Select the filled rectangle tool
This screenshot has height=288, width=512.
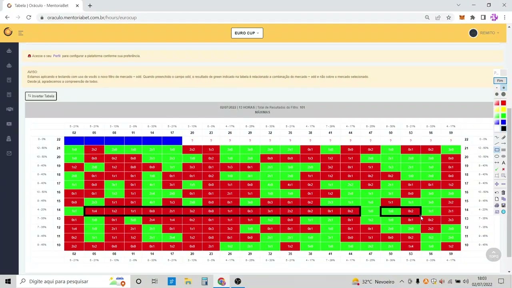click(x=504, y=150)
